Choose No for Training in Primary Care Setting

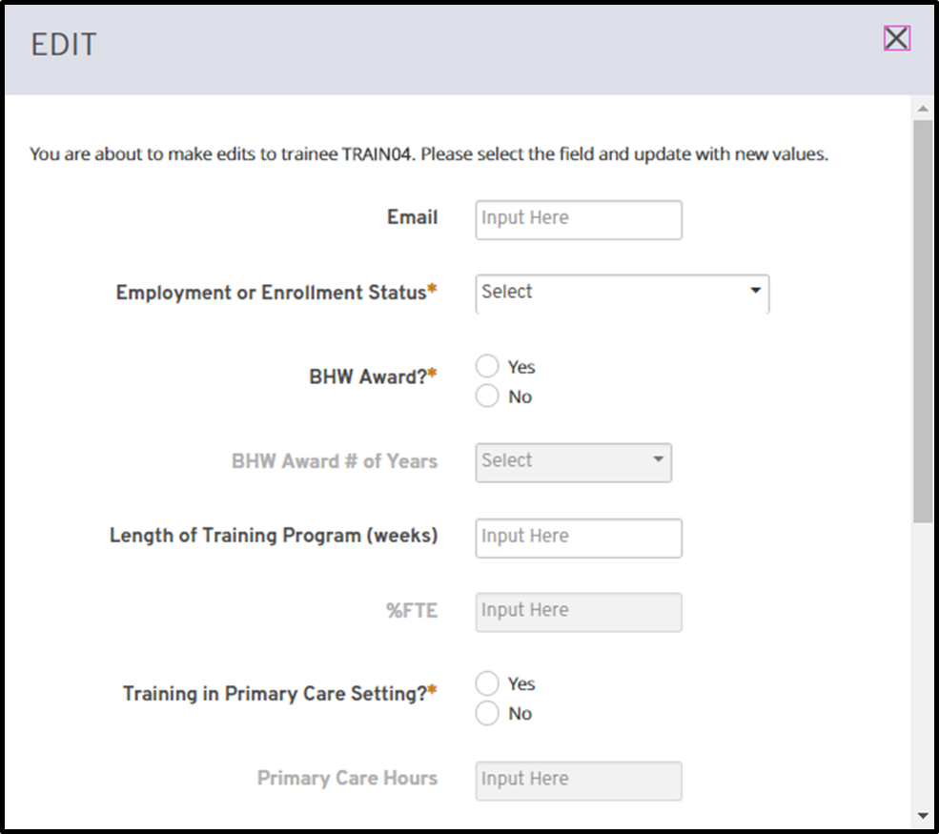click(487, 713)
